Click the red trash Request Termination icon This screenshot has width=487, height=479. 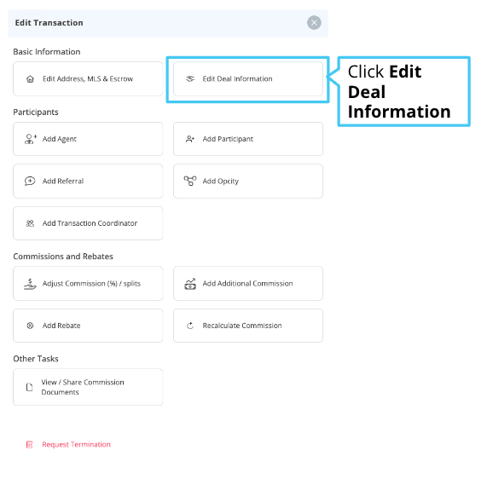[30, 445]
